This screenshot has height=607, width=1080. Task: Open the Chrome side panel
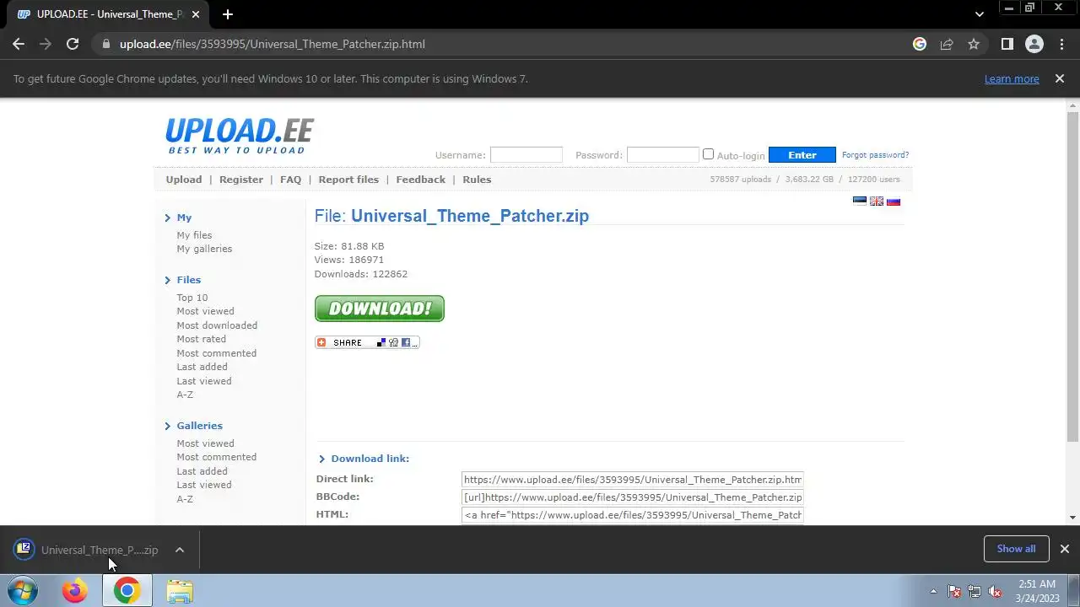(1007, 44)
